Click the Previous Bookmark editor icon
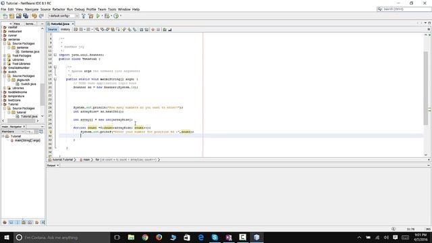This screenshot has width=432, height=243. pos(124,30)
